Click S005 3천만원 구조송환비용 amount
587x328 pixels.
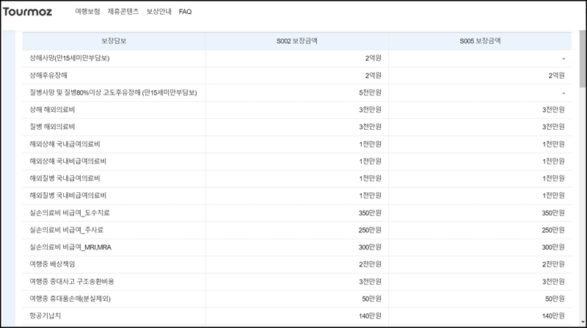tap(553, 282)
